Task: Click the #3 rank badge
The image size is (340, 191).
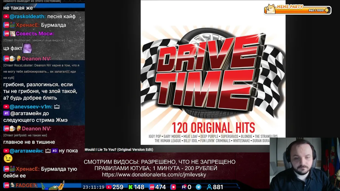Action: click(54, 151)
